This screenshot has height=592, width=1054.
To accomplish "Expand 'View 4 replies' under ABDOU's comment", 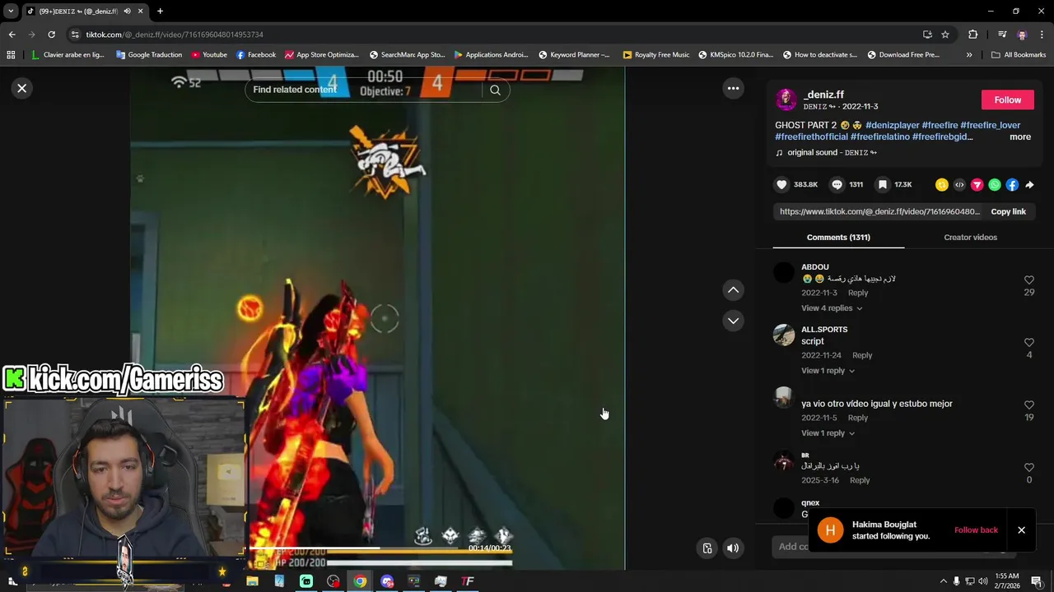I will 832,308.
